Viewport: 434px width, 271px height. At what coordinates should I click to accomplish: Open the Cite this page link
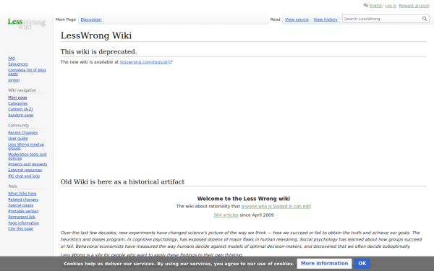pyautogui.click(x=20, y=229)
